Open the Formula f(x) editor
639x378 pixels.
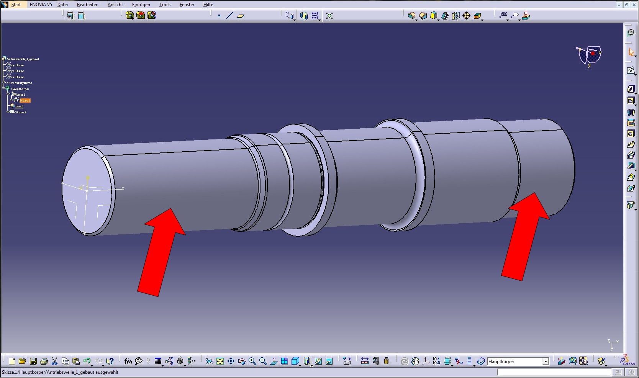(128, 361)
